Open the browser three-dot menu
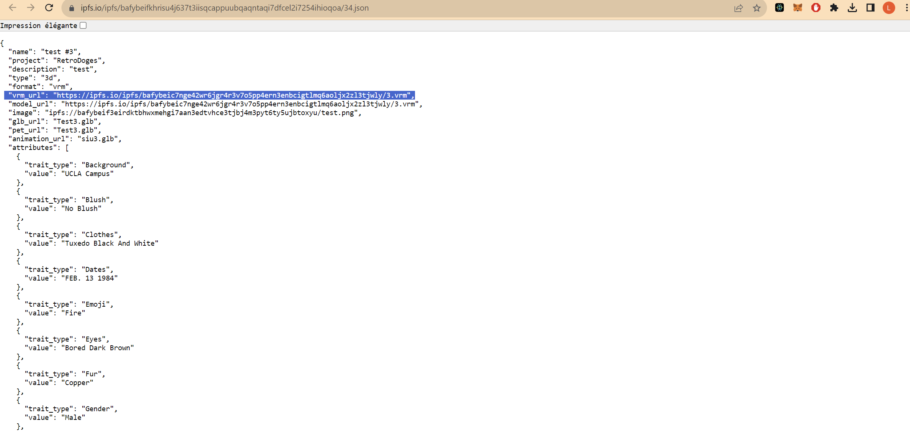This screenshot has height=432, width=910. 907,8
